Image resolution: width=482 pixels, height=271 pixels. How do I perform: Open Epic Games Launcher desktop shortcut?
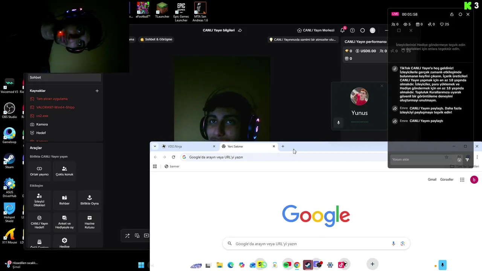coord(181,12)
